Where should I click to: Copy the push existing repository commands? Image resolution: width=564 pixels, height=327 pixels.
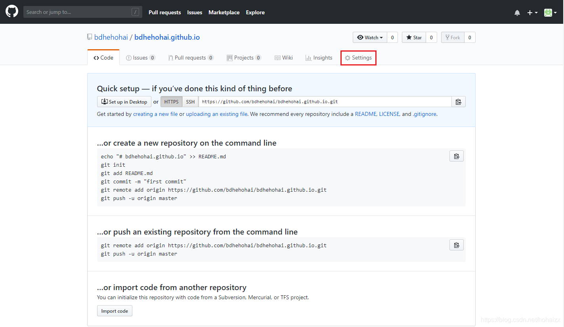click(x=457, y=245)
